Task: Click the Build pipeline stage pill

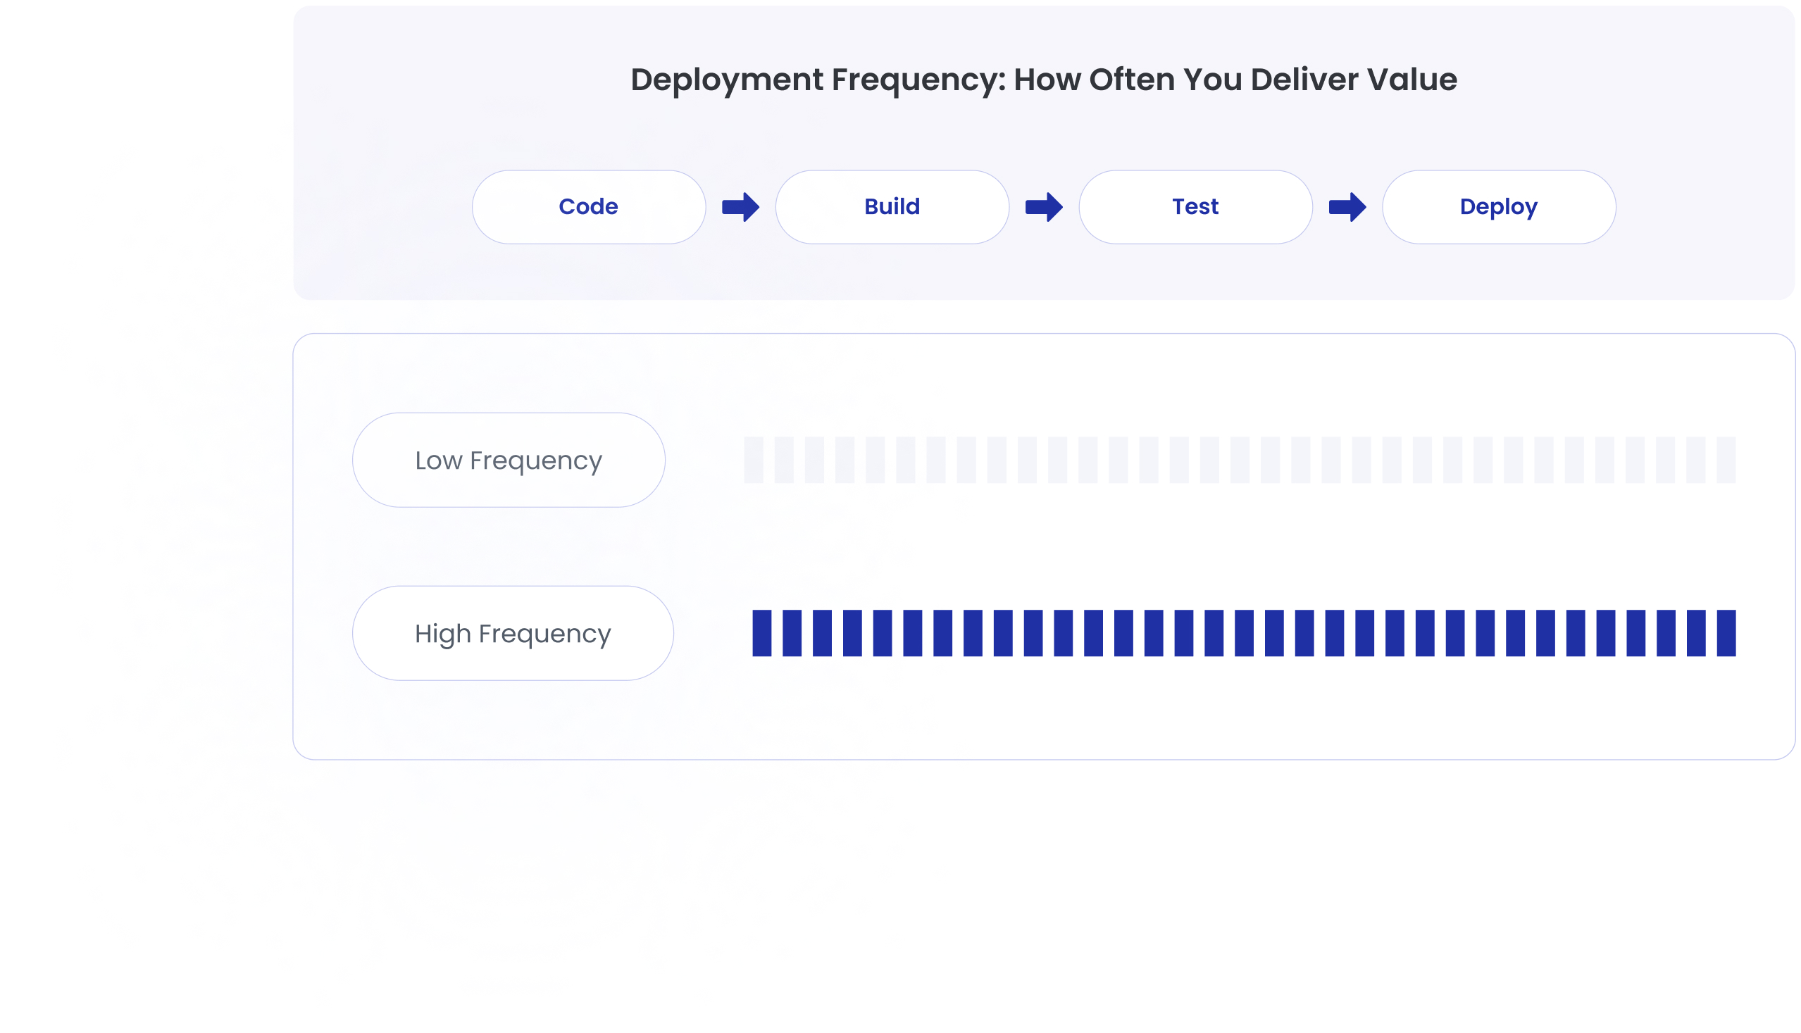Action: [891, 206]
